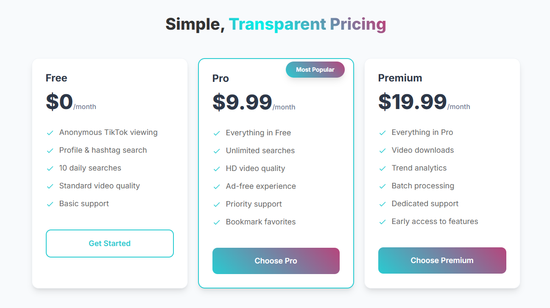Click the Simple, Transparent Pricing heading

276,24
